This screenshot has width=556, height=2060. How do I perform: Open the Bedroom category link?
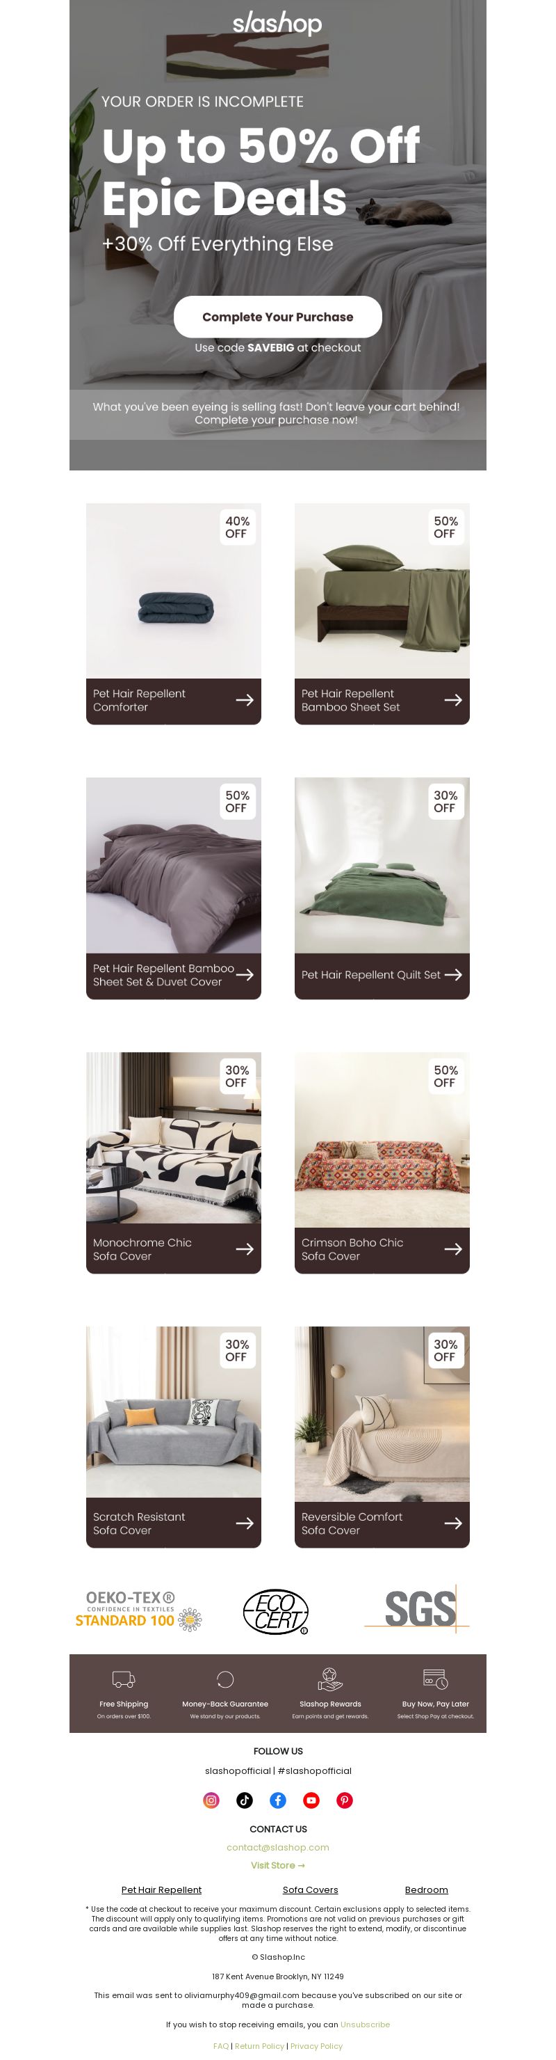tap(427, 1889)
